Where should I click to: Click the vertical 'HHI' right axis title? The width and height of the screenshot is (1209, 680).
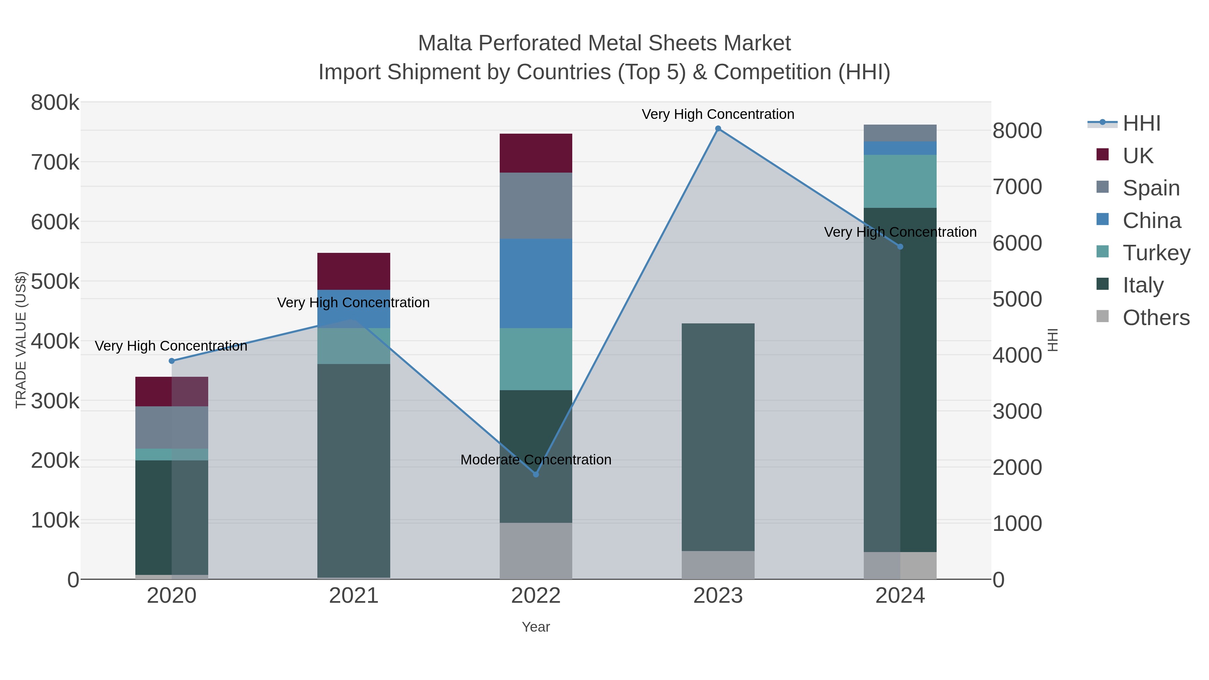pyautogui.click(x=1053, y=340)
